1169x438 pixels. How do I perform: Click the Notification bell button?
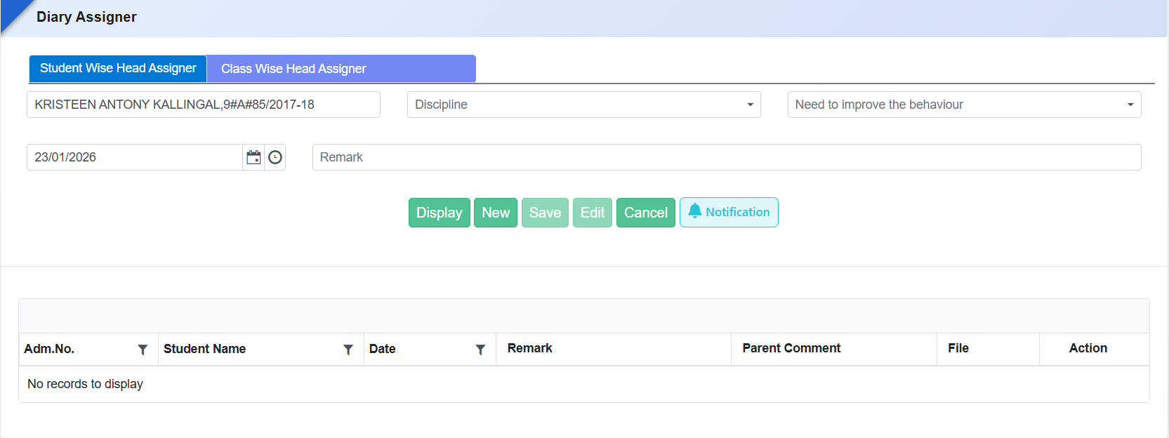[728, 213]
